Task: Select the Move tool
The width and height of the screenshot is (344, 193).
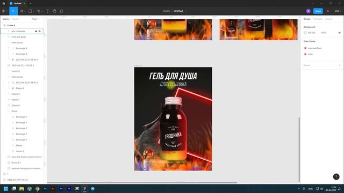Action: click(13, 11)
